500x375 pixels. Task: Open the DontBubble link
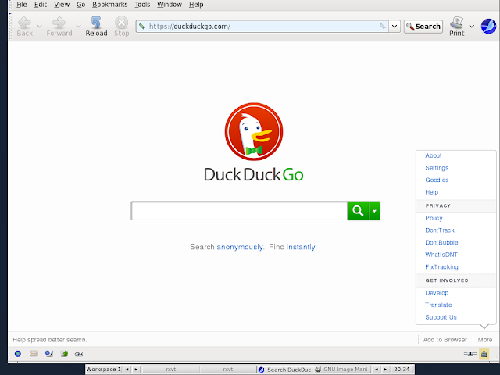tap(441, 242)
